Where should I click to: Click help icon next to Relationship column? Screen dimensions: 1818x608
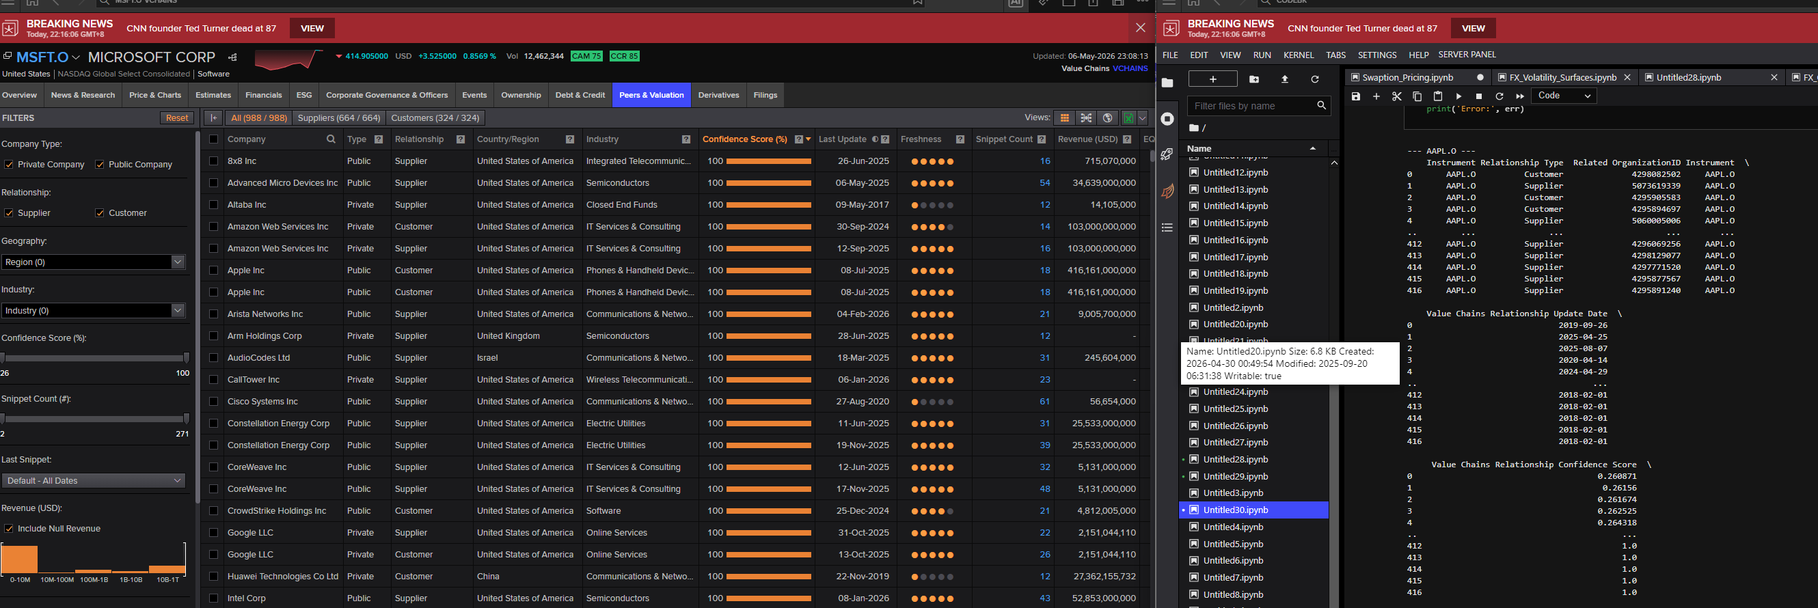pos(461,139)
